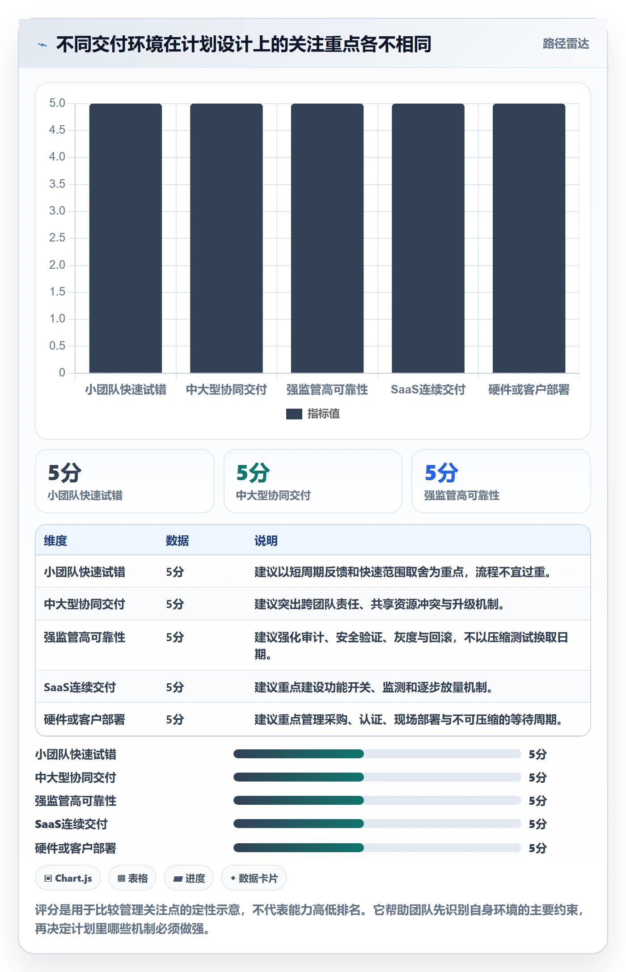Select the chart title 不同交付环境在计划设计上的关注重点各不相同

[244, 44]
